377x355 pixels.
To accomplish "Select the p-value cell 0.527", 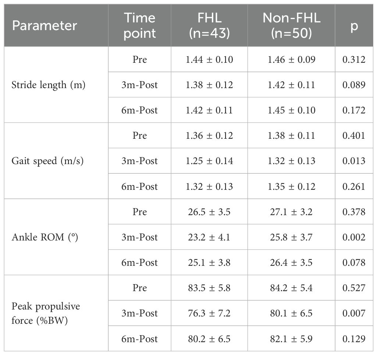I will click(x=354, y=288).
